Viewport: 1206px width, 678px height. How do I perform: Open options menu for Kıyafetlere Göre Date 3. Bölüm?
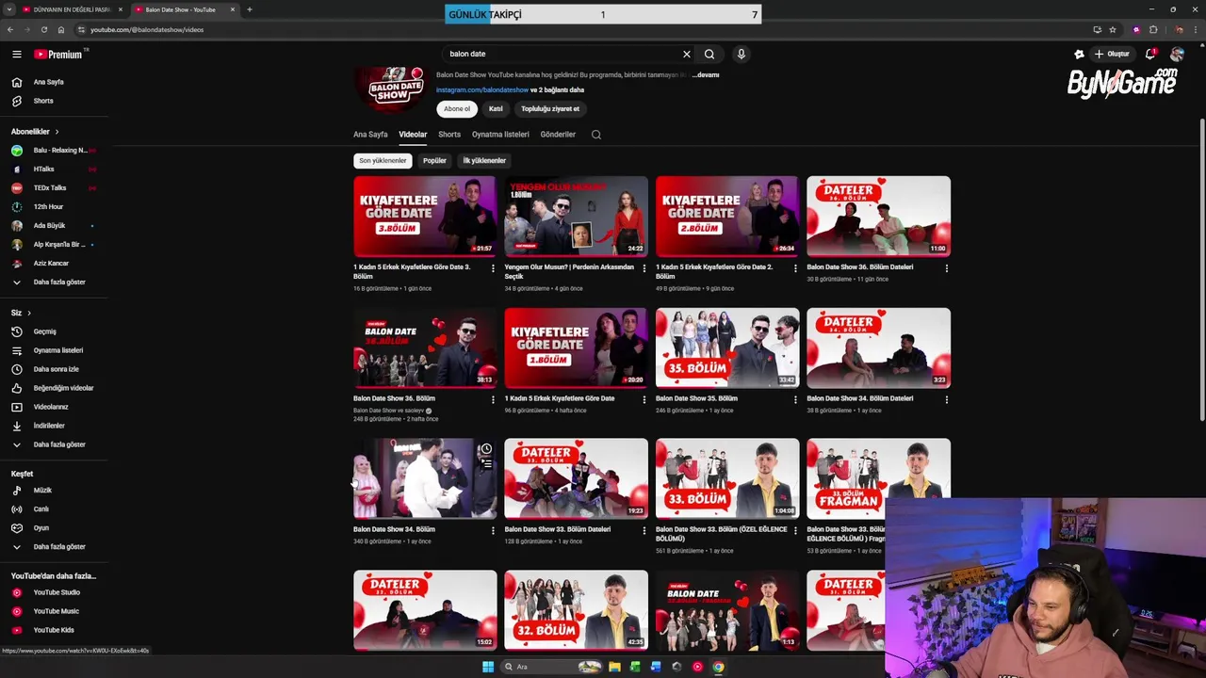click(493, 268)
